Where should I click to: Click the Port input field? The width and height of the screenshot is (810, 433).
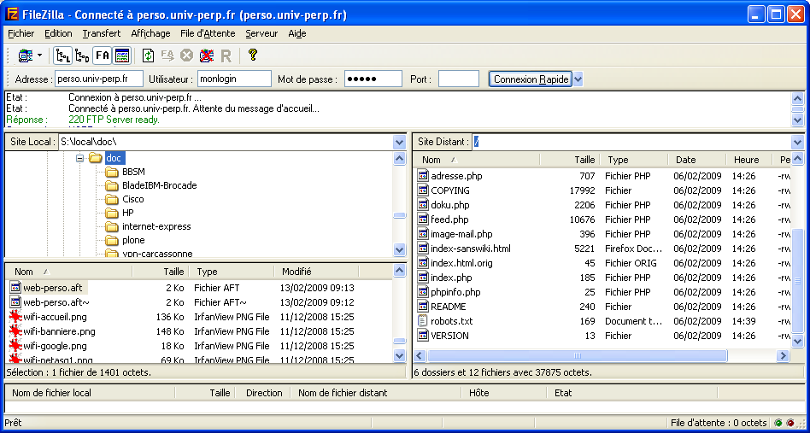[x=458, y=79]
